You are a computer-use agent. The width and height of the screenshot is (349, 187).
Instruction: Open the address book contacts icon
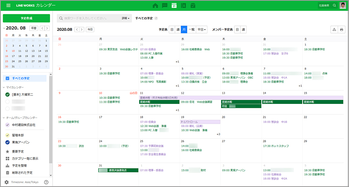184,6
